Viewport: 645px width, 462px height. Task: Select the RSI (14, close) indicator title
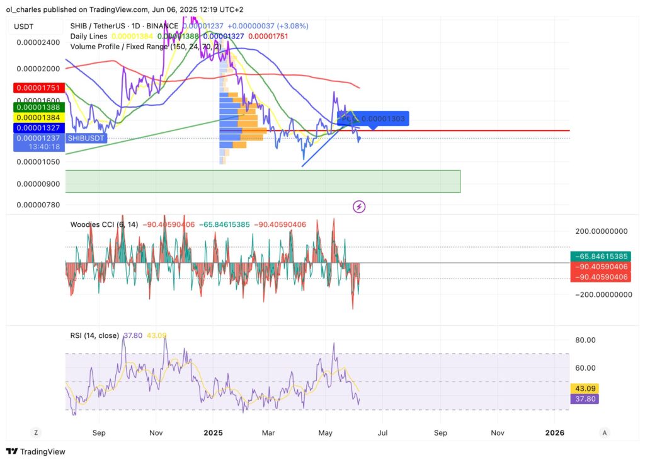coord(94,335)
